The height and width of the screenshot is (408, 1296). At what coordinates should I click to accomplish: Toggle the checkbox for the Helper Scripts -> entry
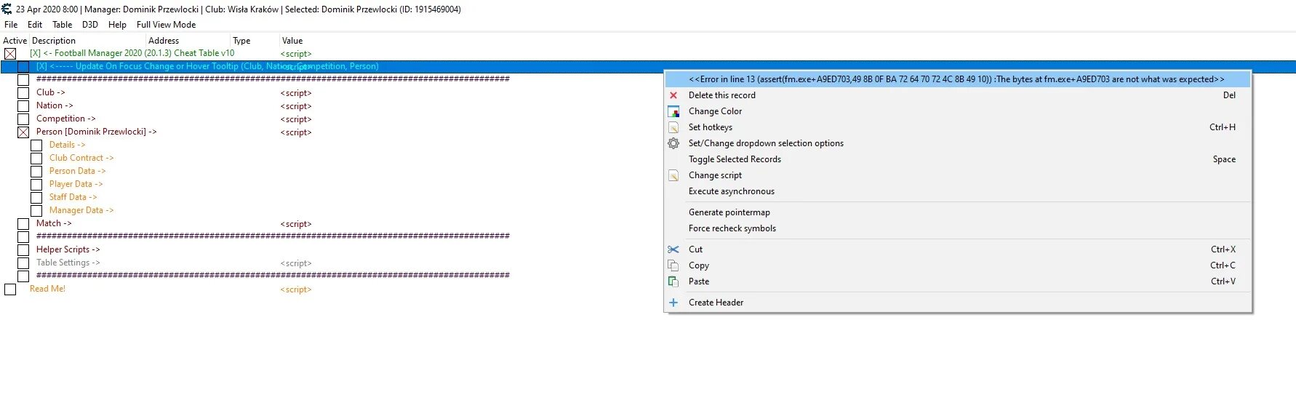[23, 250]
